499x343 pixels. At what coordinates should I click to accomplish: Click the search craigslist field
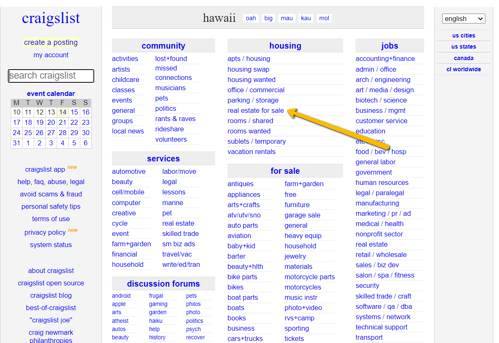point(51,76)
